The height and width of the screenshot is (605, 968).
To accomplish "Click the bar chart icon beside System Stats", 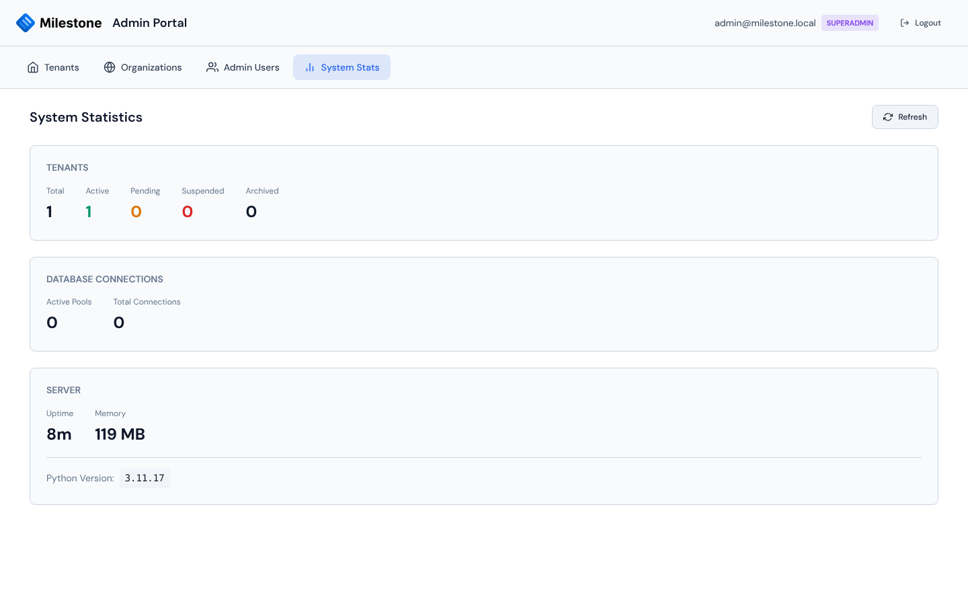I will coord(310,67).
